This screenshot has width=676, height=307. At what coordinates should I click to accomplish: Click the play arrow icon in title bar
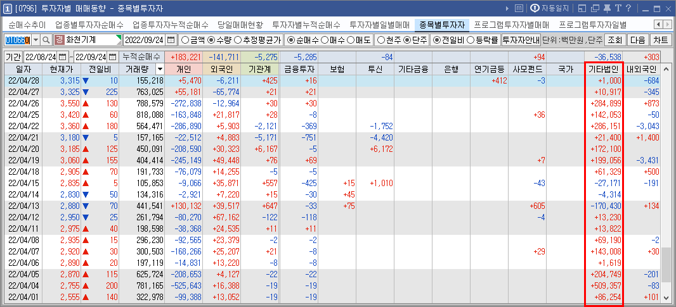507,8
